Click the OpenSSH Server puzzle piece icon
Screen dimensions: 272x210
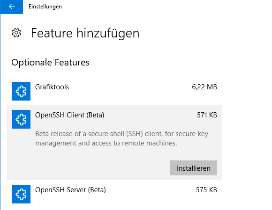click(x=21, y=194)
